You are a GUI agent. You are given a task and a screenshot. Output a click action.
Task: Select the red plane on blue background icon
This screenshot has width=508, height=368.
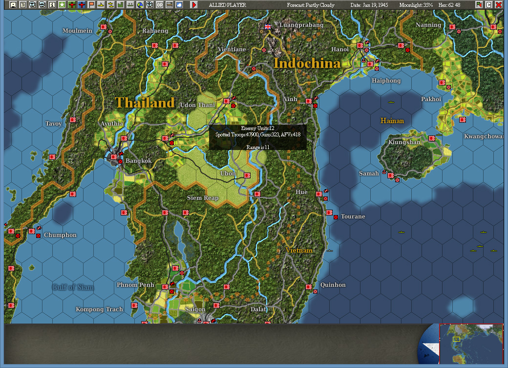(81, 5)
